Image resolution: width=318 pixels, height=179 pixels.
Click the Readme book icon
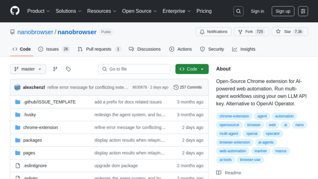219,173
